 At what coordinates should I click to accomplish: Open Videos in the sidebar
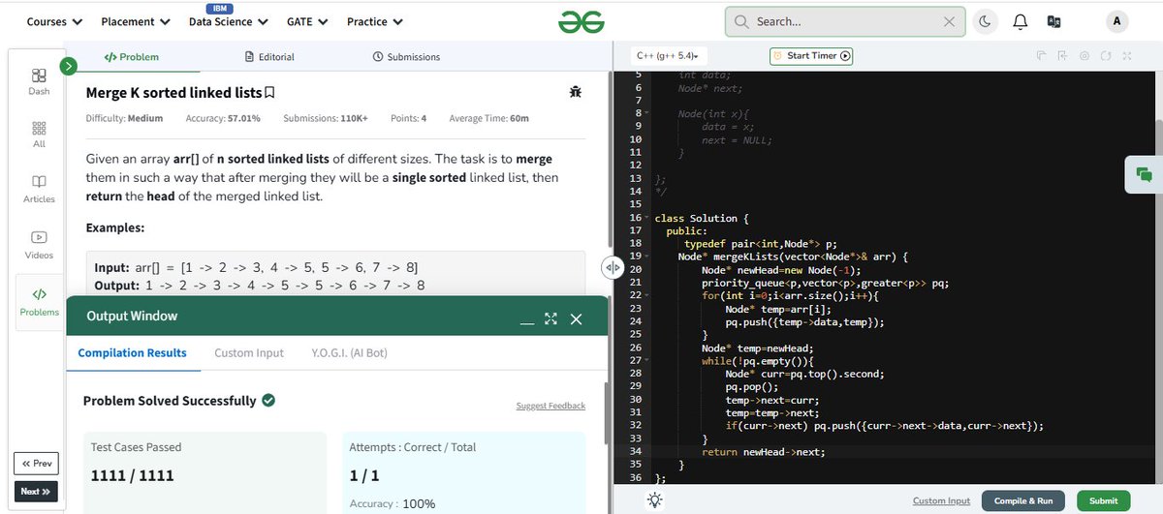[39, 244]
